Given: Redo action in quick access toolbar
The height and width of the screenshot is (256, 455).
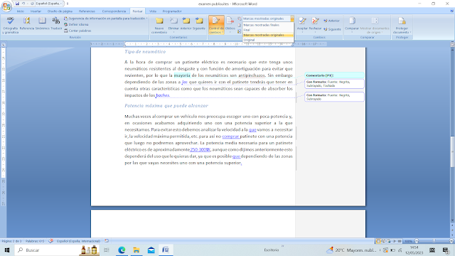Looking at the screenshot, I should pos(32,4).
